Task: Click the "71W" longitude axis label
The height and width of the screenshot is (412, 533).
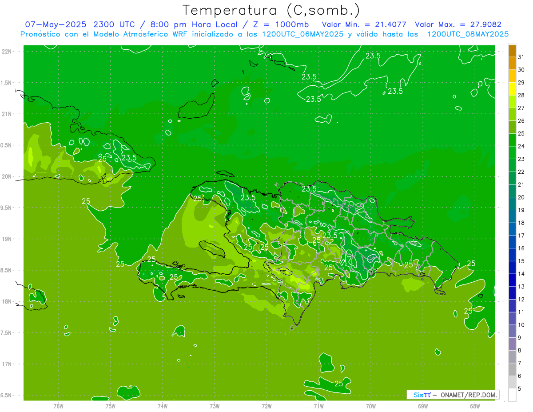Action: point(318,406)
